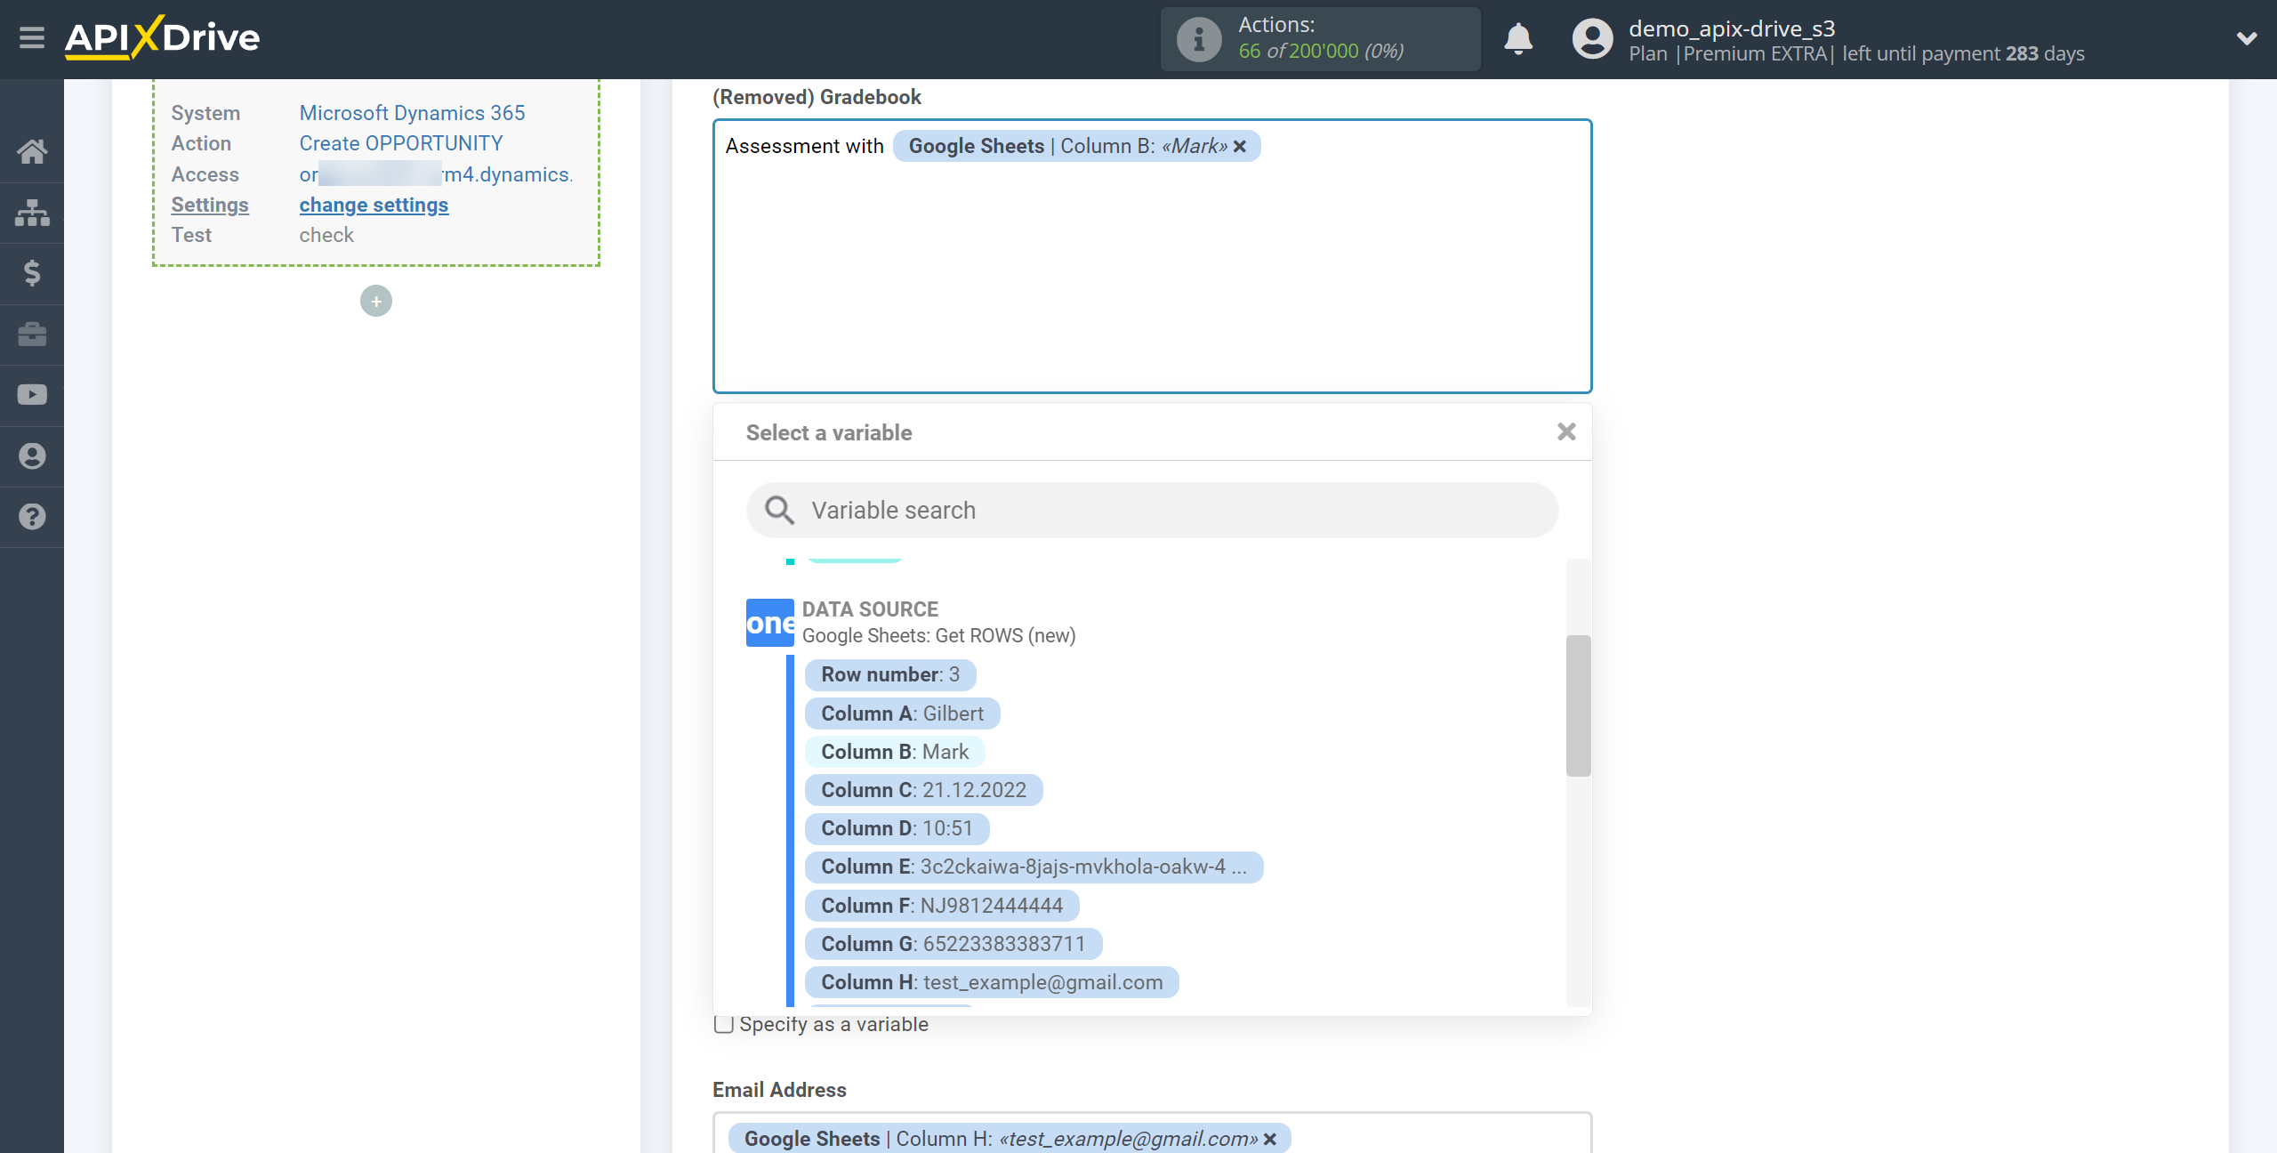Open help question icon in sidebar

tap(32, 517)
